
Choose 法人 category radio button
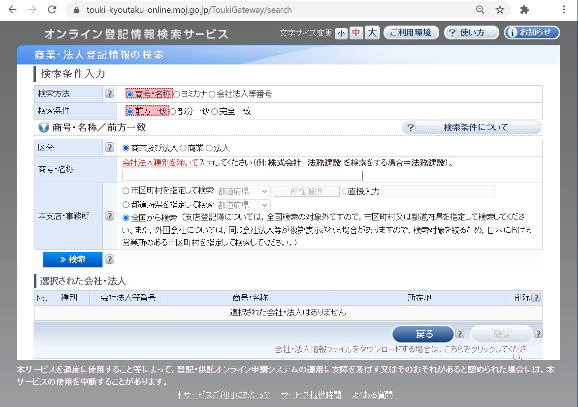[x=209, y=148]
